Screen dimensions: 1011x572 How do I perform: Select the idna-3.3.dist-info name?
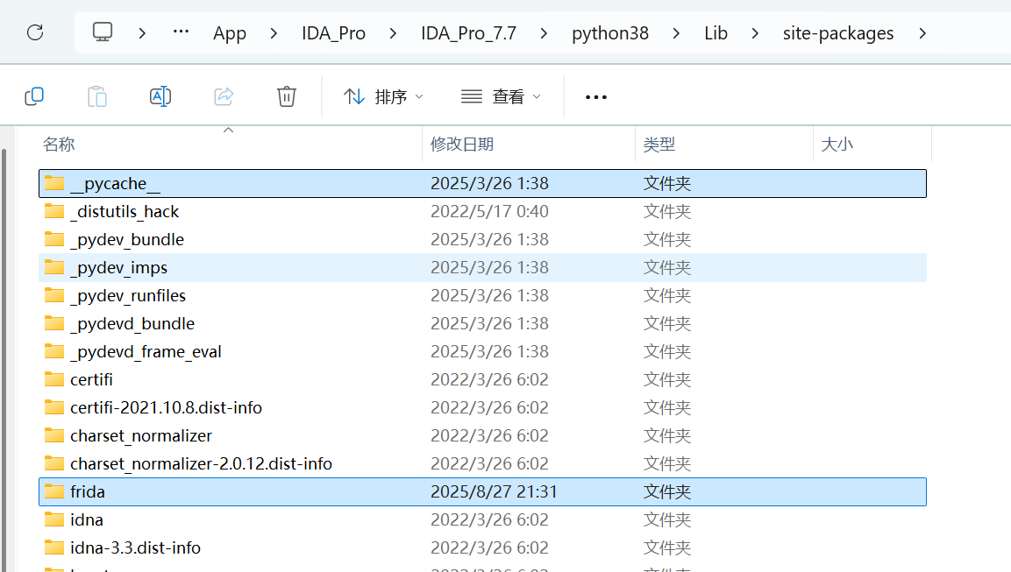[135, 547]
